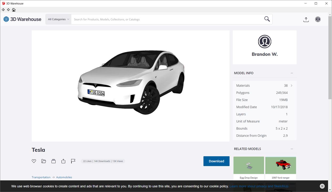This screenshot has height=192, width=332.
Task: Collapse the Model Info section
Action: pyautogui.click(x=292, y=73)
